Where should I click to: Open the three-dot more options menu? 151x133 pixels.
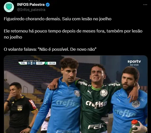(145, 5)
